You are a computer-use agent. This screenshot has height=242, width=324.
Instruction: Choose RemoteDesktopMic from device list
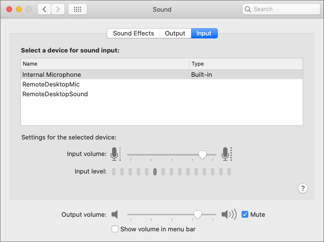[x=51, y=85]
